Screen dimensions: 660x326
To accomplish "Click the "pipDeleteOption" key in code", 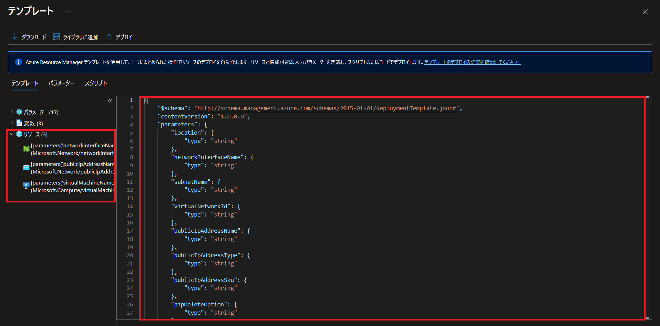I will [199, 304].
